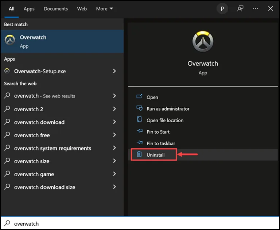Click the P user account avatar
This screenshot has height=230, width=280.
(222, 9)
